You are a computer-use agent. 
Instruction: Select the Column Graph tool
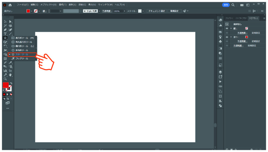point(5,71)
